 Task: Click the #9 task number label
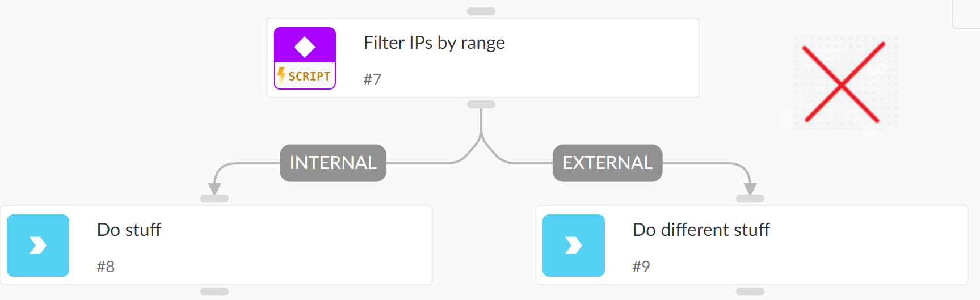pyautogui.click(x=641, y=267)
